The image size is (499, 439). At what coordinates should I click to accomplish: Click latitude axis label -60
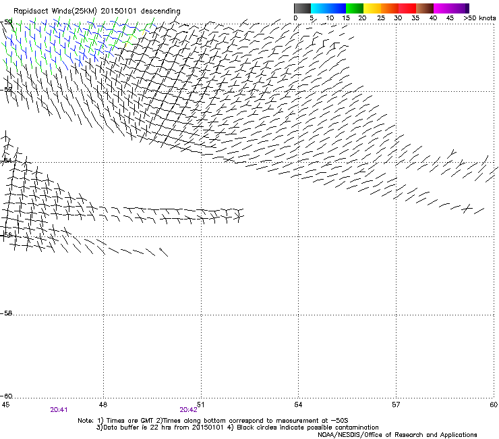click(x=6, y=396)
